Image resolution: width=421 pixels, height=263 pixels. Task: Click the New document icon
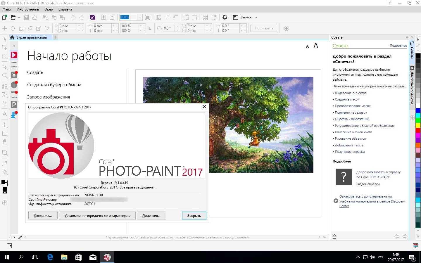point(4,17)
